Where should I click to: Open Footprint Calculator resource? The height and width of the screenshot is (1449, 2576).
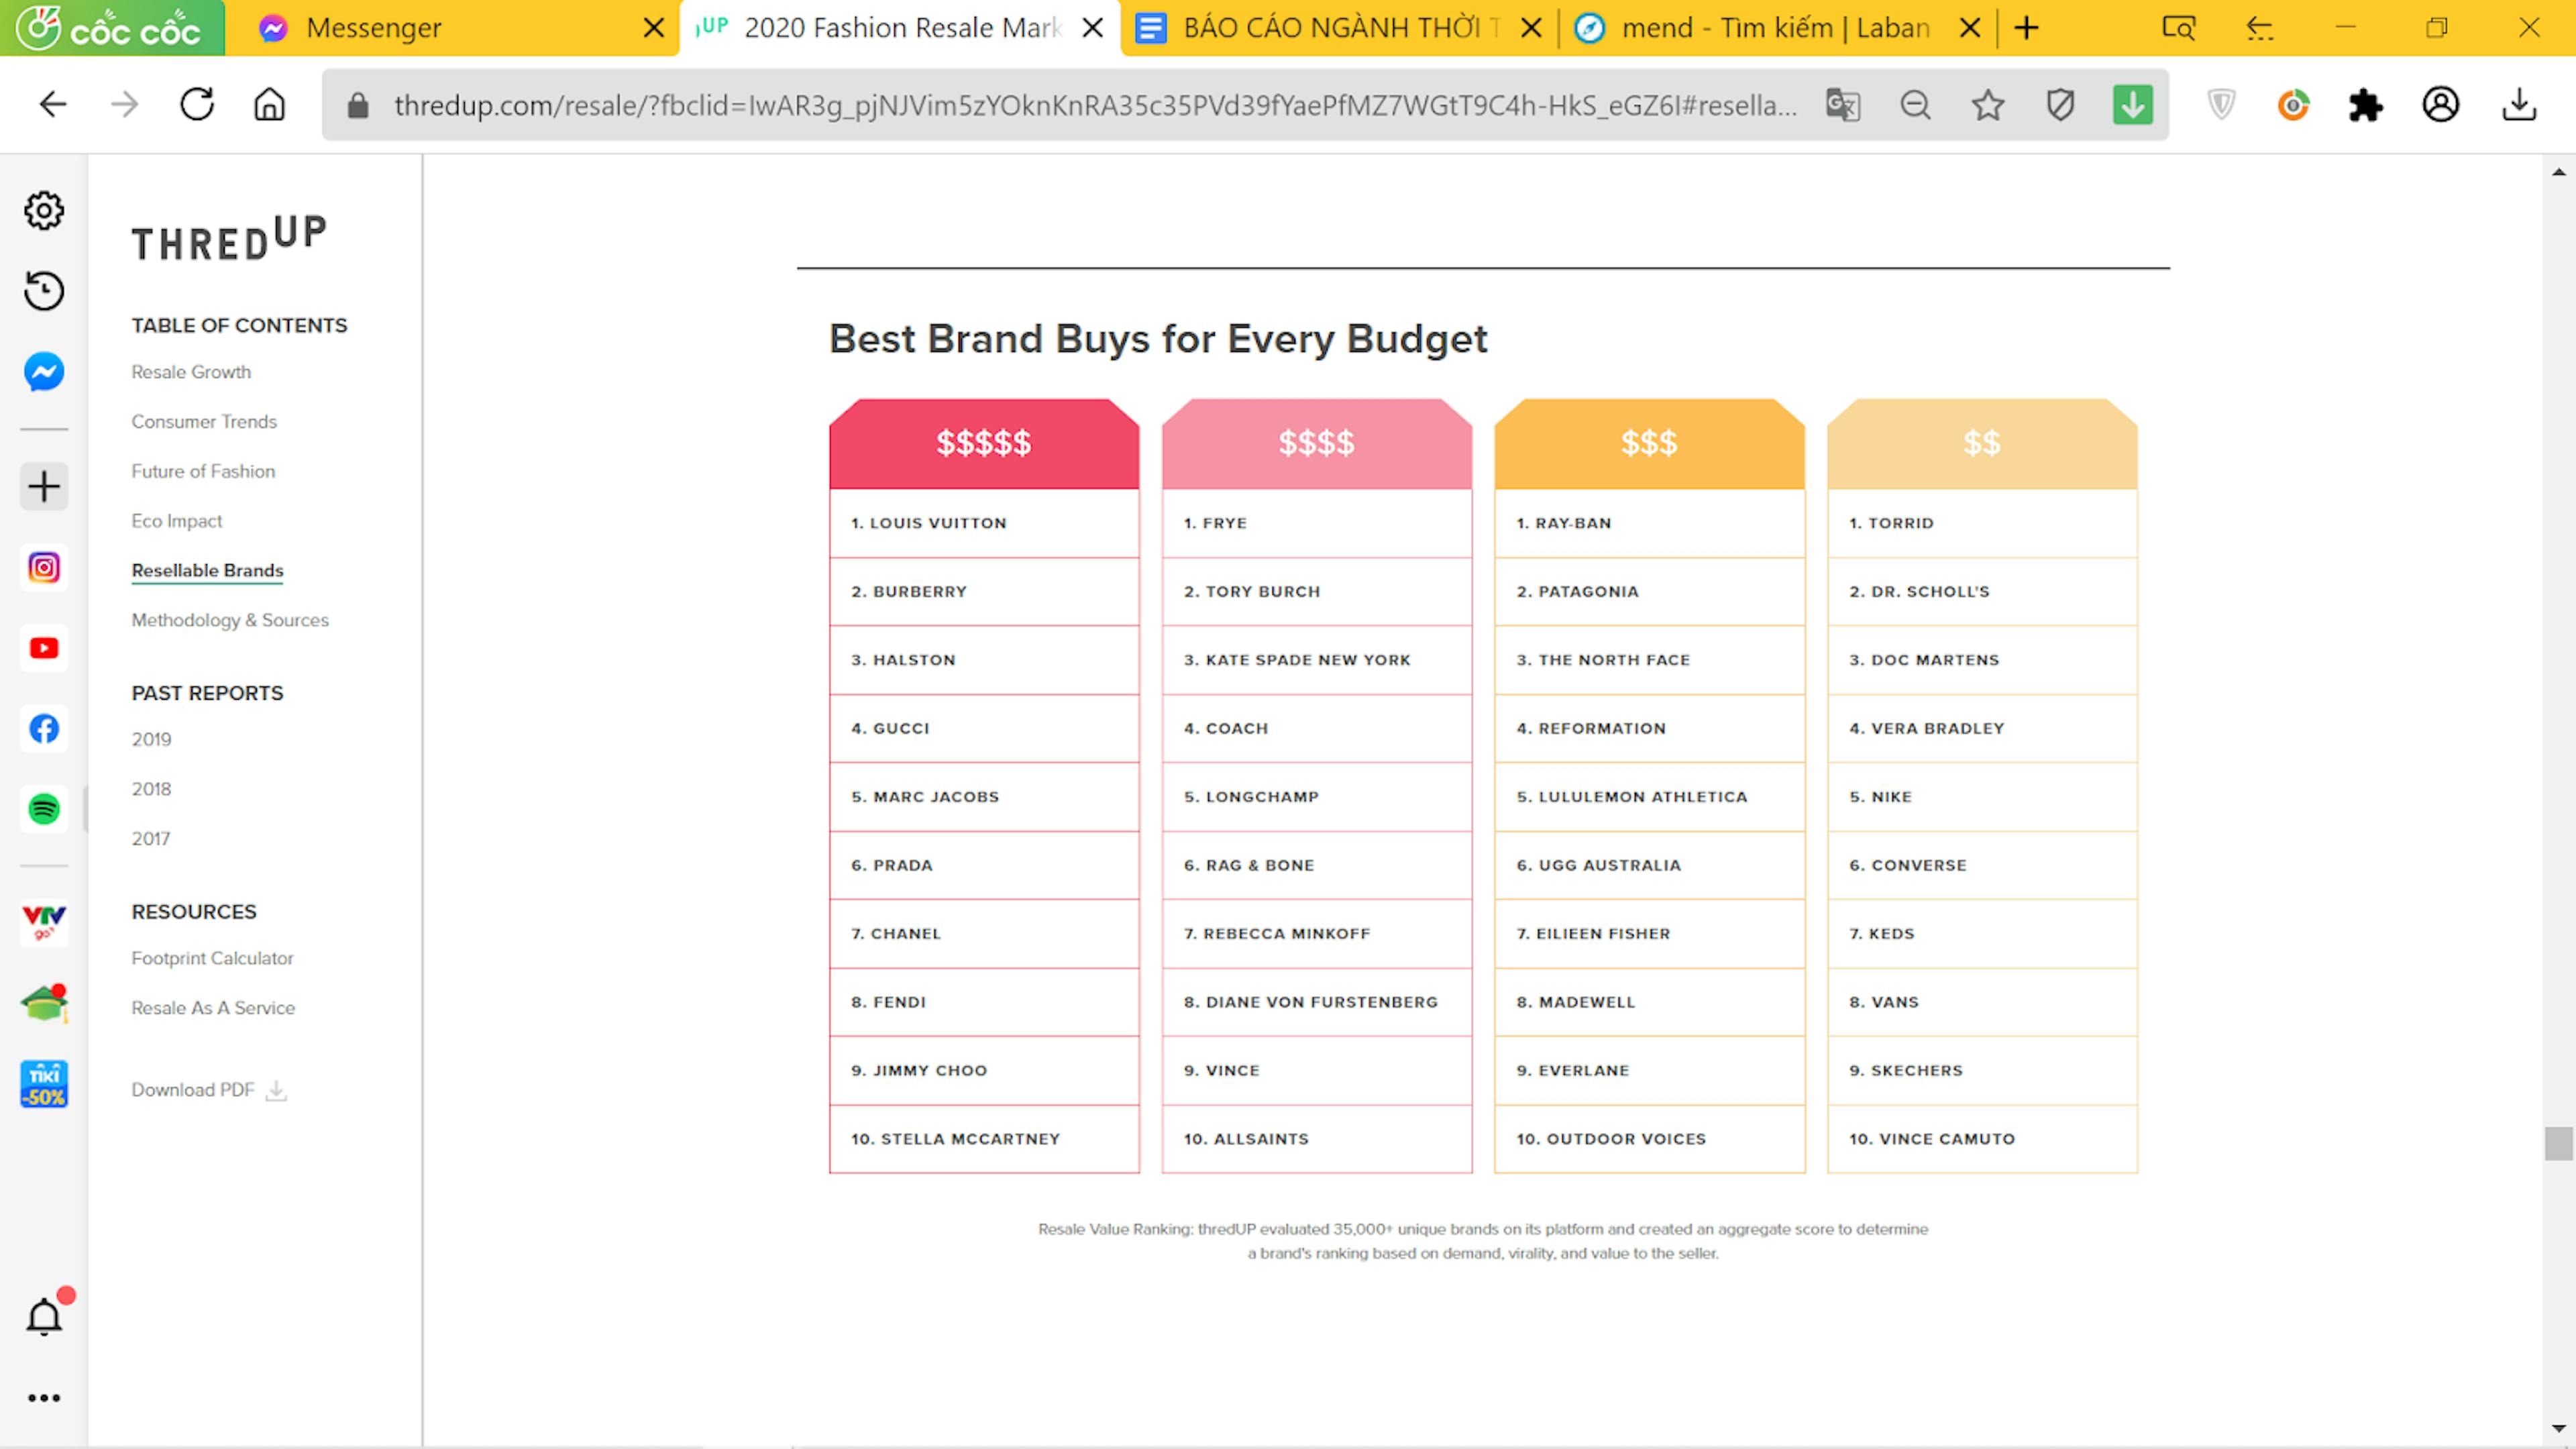[212, 958]
